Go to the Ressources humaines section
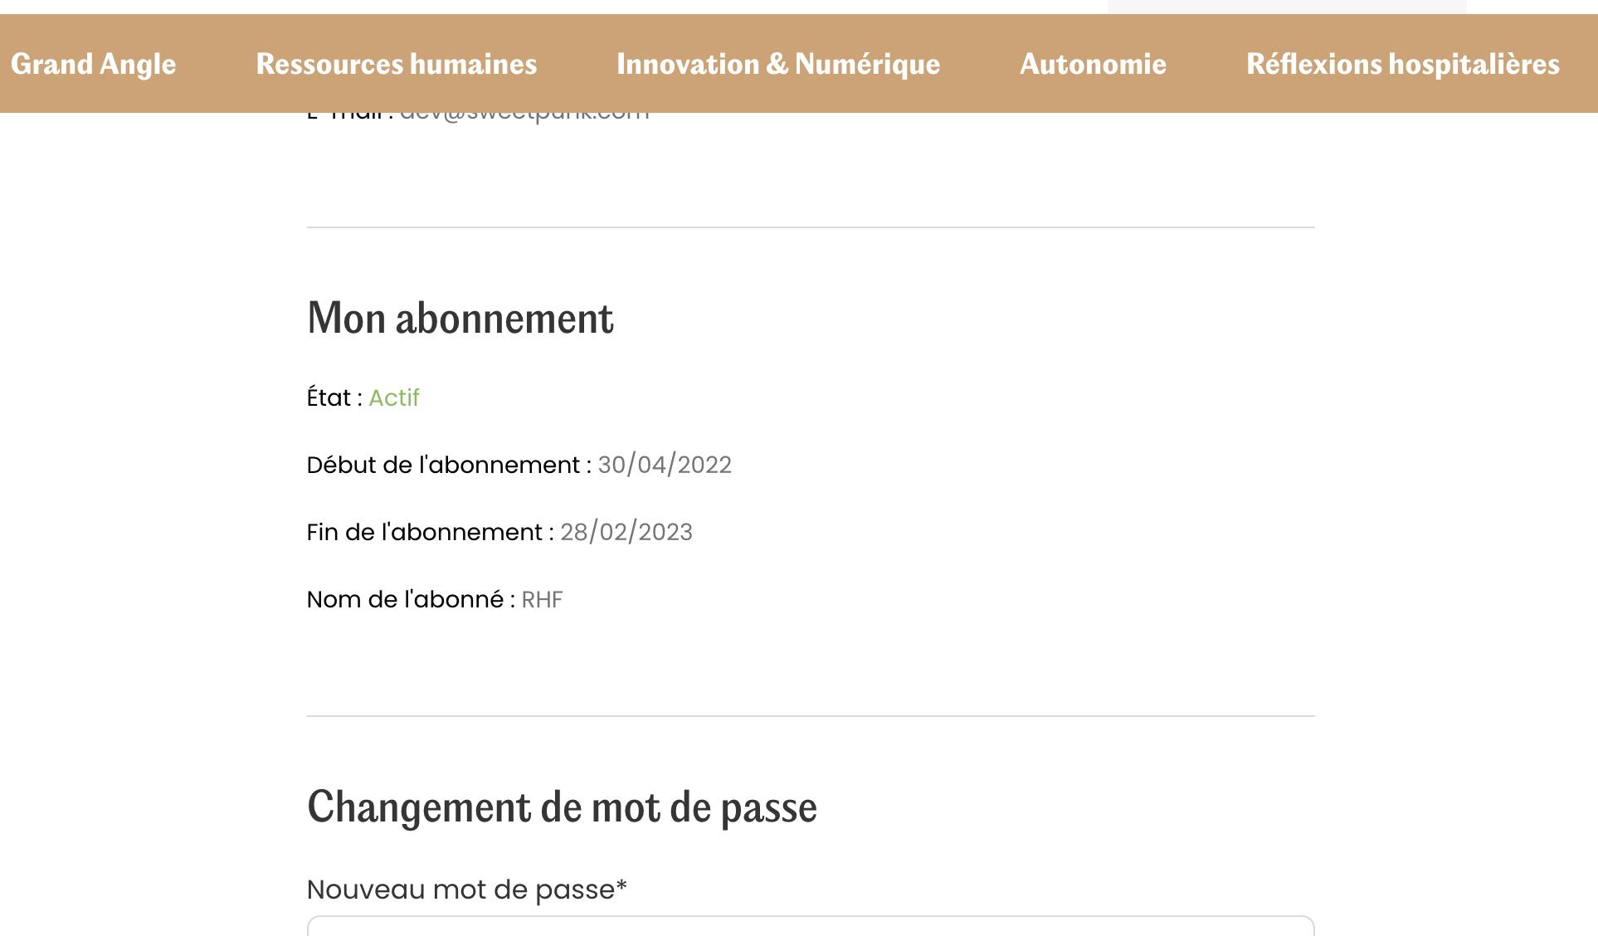Image resolution: width=1598 pixels, height=936 pixels. [x=397, y=64]
